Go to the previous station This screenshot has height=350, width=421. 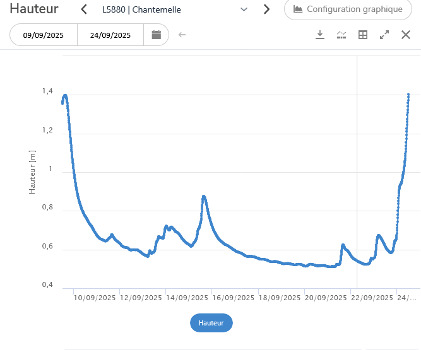click(x=84, y=9)
